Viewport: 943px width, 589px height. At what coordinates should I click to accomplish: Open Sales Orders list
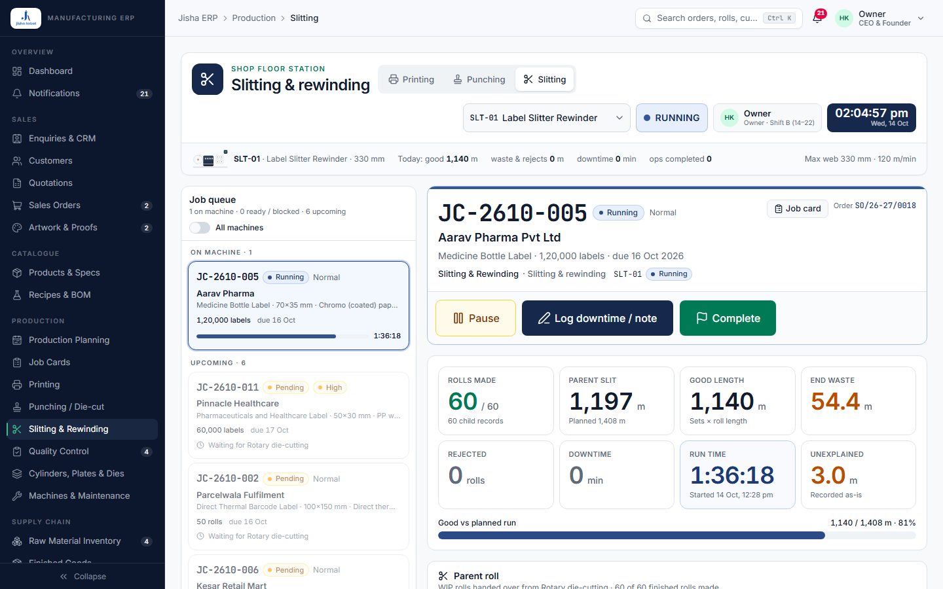82,205
